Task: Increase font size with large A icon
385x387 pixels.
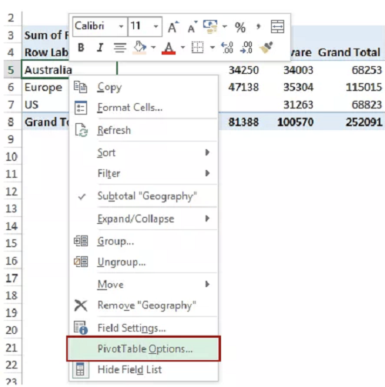Action: (x=173, y=27)
